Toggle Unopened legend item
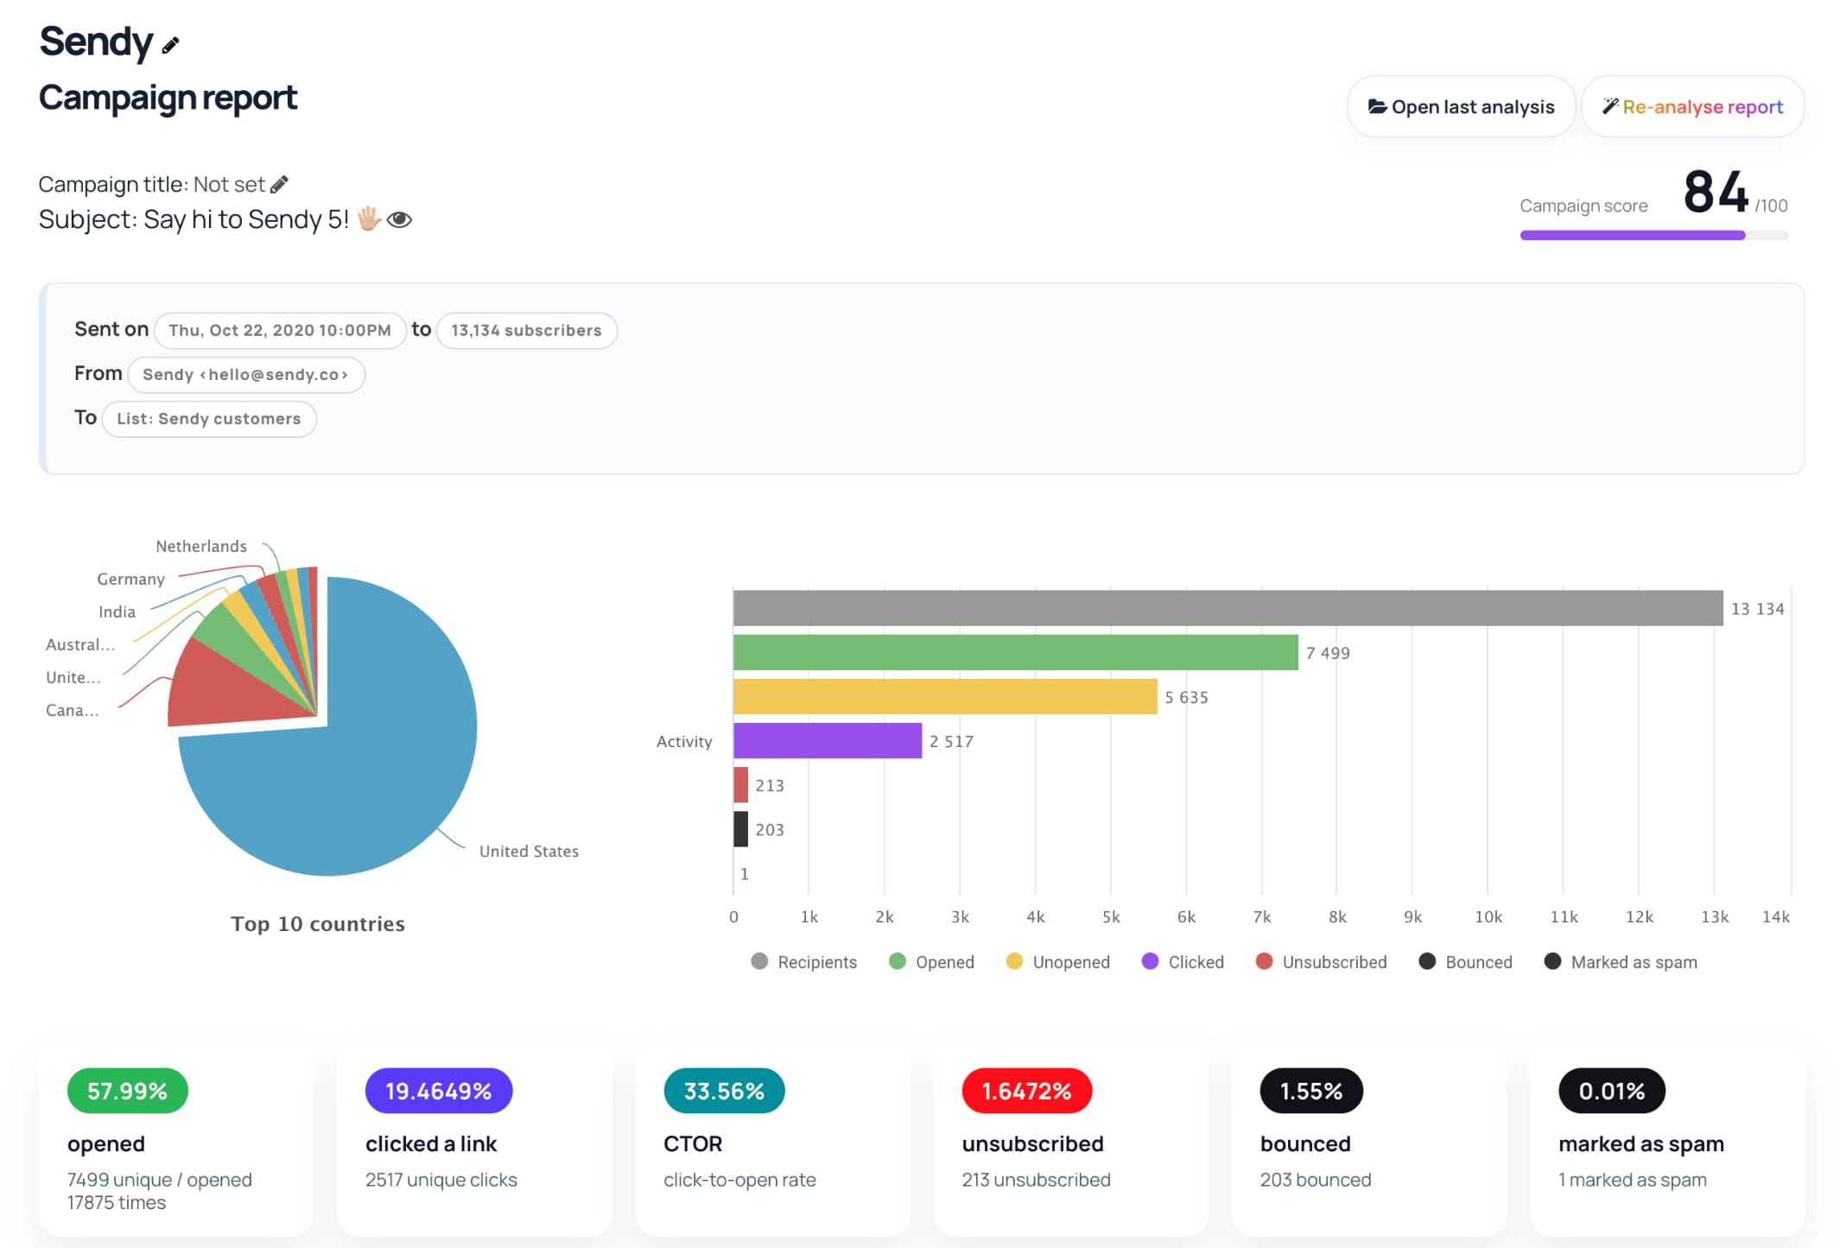 1058,962
